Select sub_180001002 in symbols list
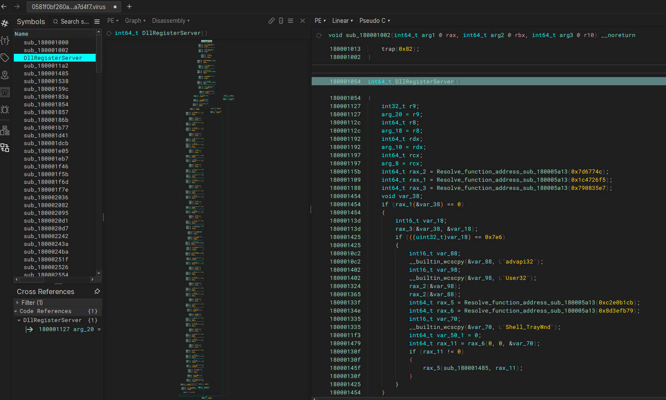 pyautogui.click(x=46, y=50)
